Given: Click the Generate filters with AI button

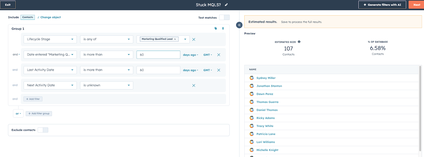Looking at the screenshot, I should pyautogui.click(x=382, y=5).
